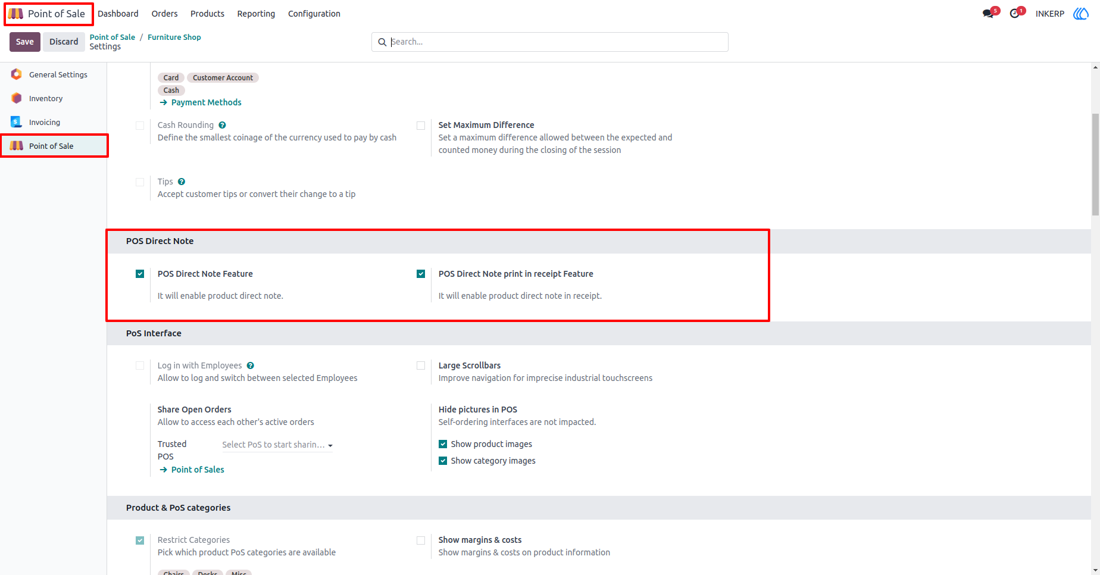Enable Large Scrollbars checkbox
Viewport: 1100px width, 575px height.
(421, 365)
